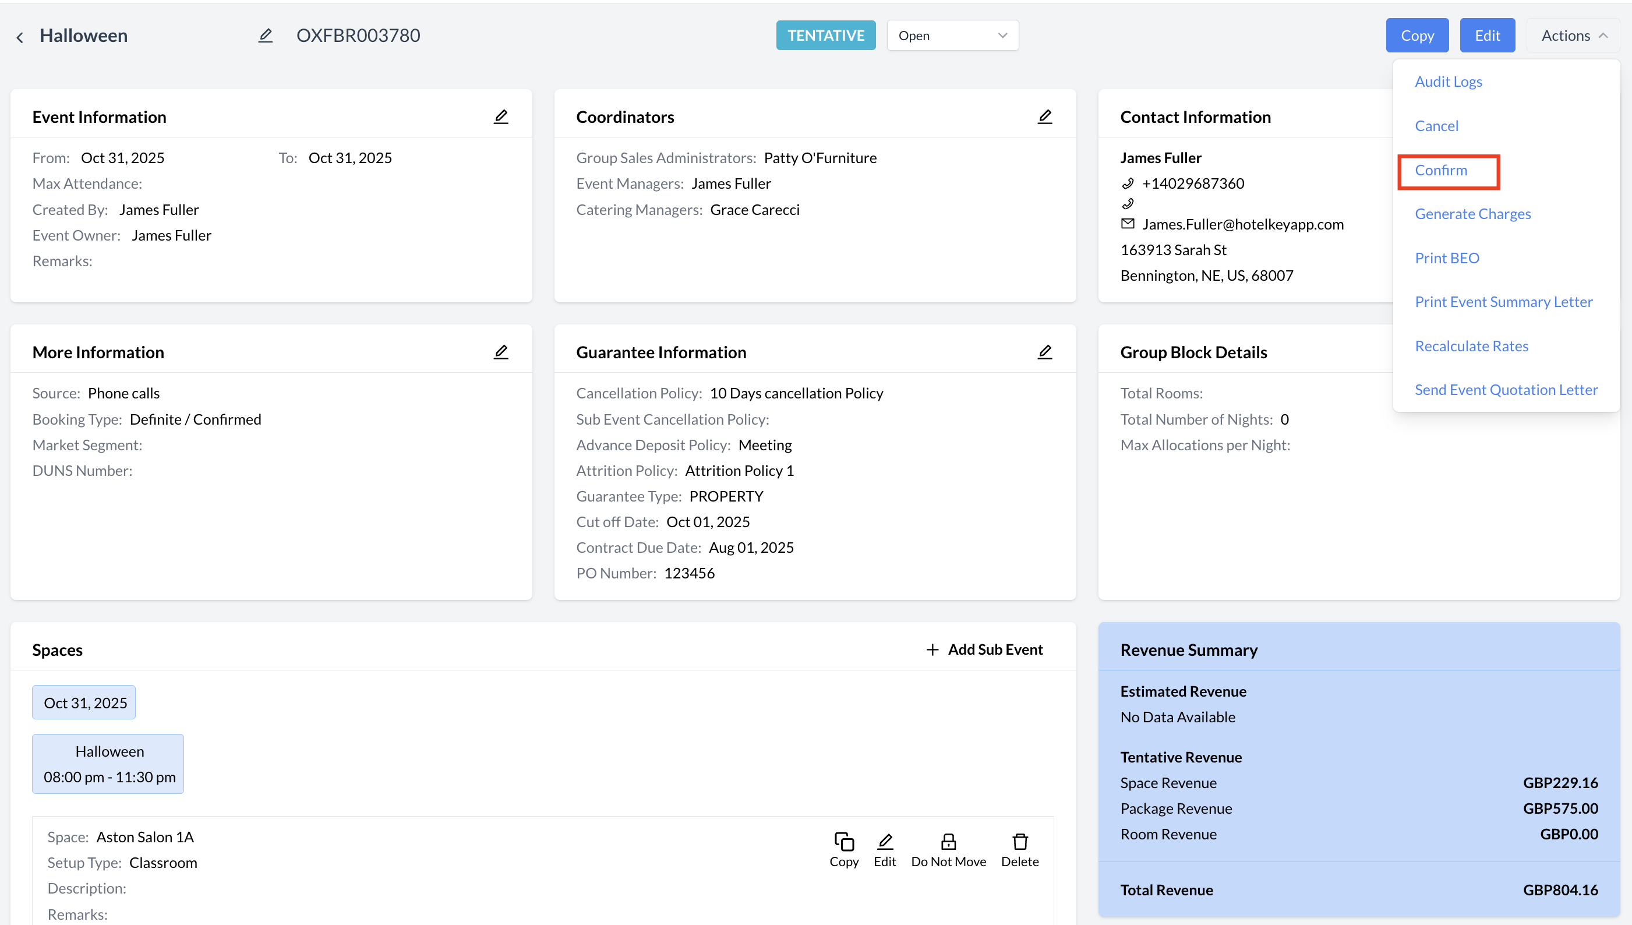
Task: Select Confirm from the Actions menu
Action: point(1441,170)
